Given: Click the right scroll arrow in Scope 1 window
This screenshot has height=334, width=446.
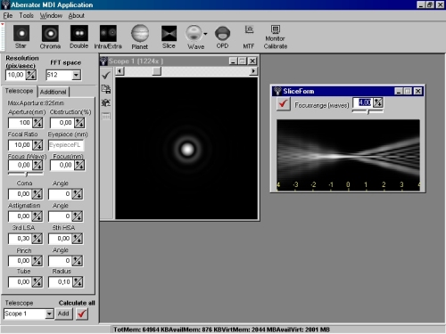Looking at the screenshot, I should (x=253, y=71).
